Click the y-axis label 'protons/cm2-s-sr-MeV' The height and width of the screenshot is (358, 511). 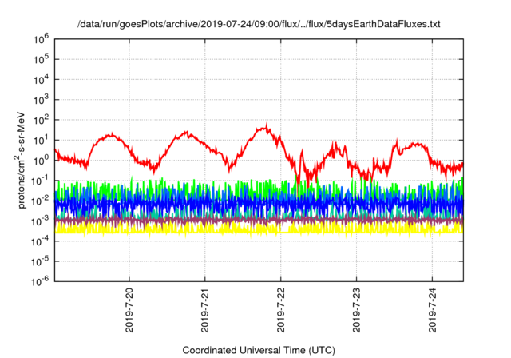(20, 161)
